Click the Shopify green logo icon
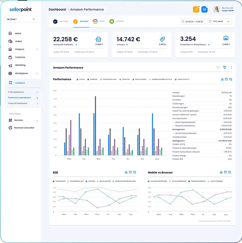The image size is (242, 243). (112, 21)
